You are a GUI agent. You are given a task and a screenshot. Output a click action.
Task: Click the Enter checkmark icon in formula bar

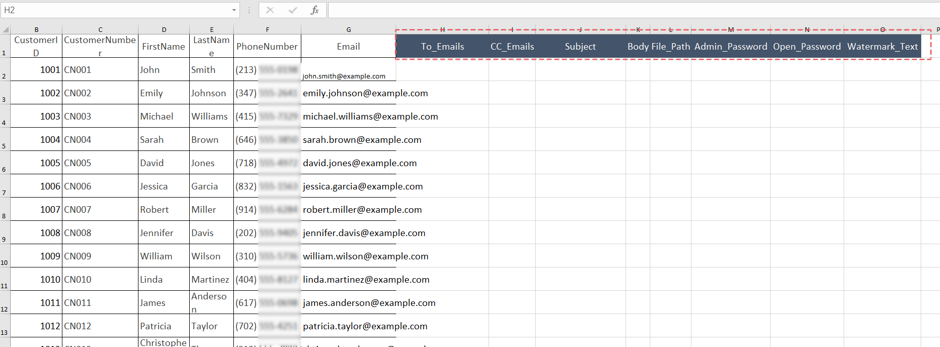point(293,10)
